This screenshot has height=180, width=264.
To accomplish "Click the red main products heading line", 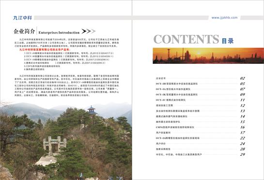I will click(x=44, y=50).
